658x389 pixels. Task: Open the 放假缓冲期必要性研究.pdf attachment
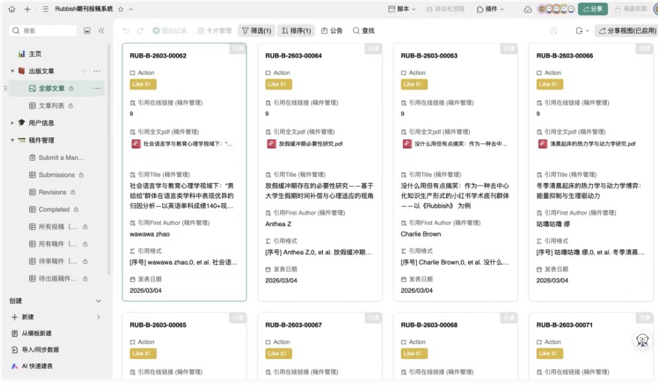[305, 144]
